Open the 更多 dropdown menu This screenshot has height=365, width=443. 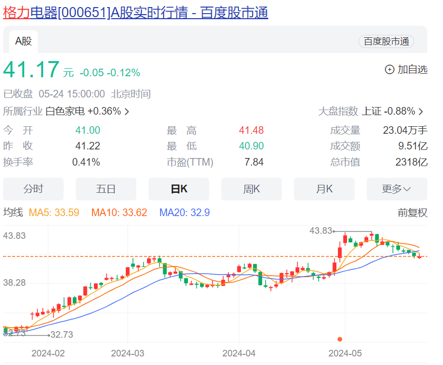coord(397,189)
